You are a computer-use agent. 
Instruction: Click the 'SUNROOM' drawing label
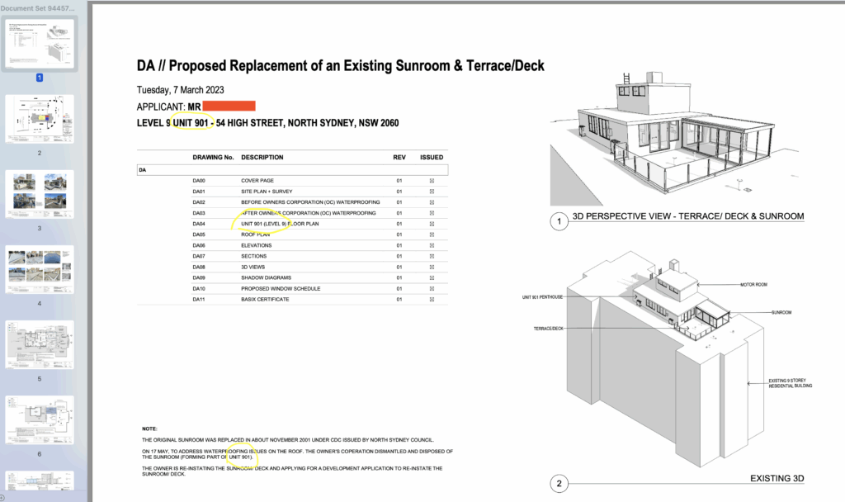(x=781, y=312)
